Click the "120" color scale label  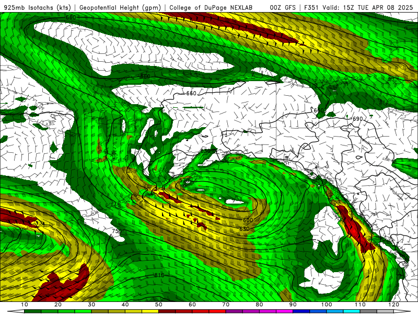point(394,305)
